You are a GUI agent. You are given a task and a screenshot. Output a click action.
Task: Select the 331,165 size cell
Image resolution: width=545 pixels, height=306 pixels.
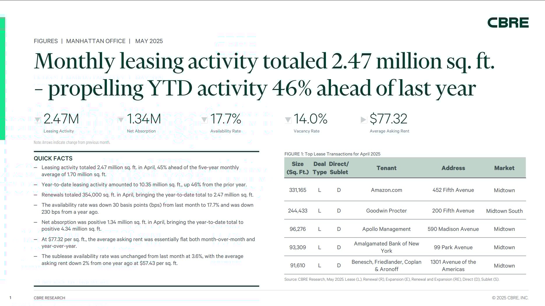[298, 190]
